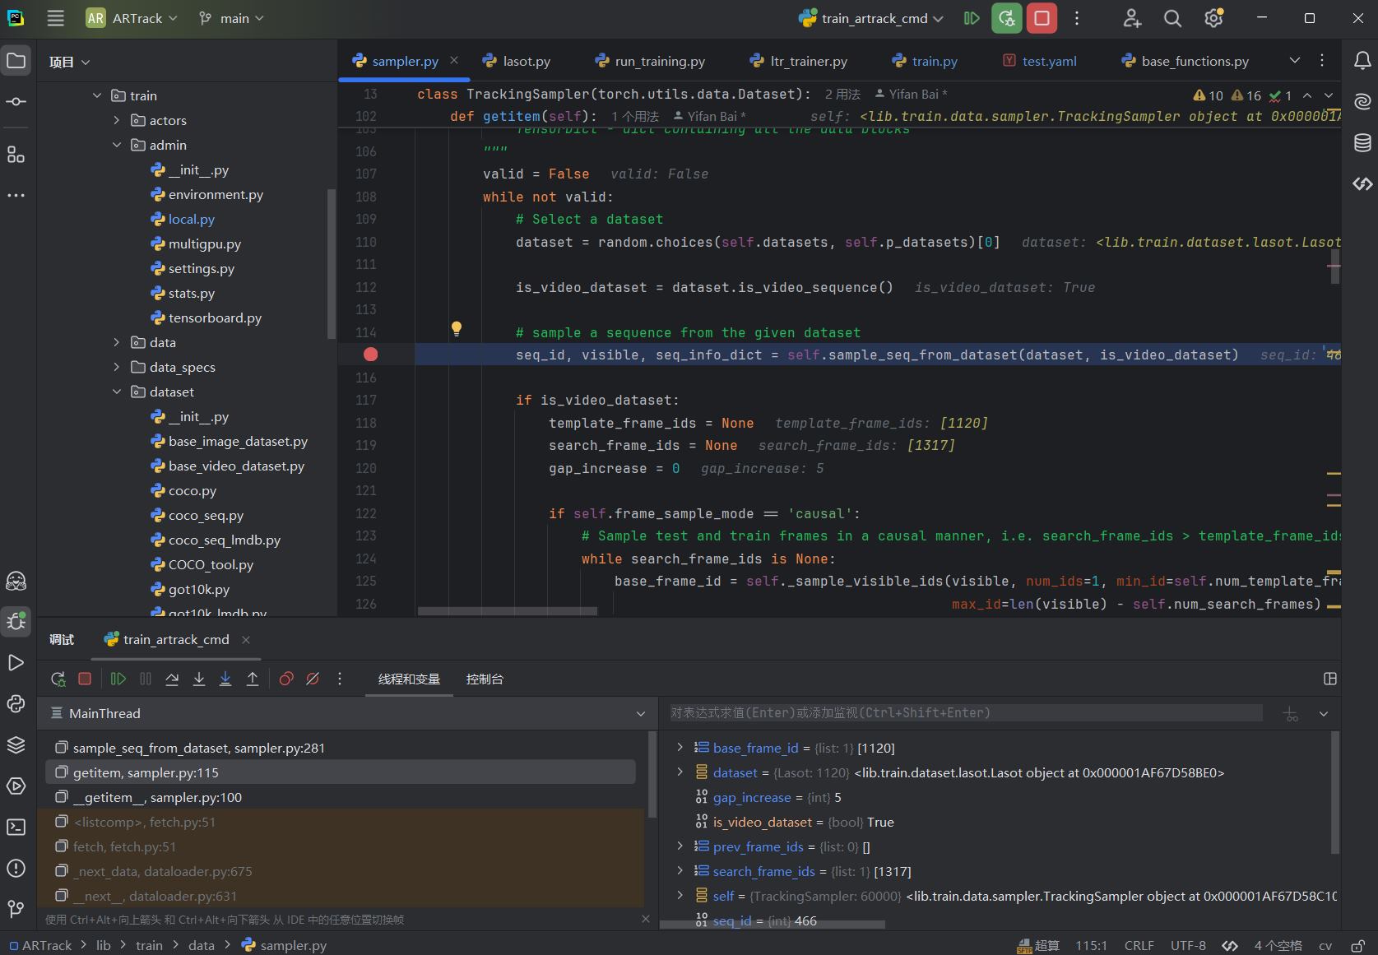The image size is (1378, 955).
Task: Collapse the train folder
Action: (x=97, y=95)
